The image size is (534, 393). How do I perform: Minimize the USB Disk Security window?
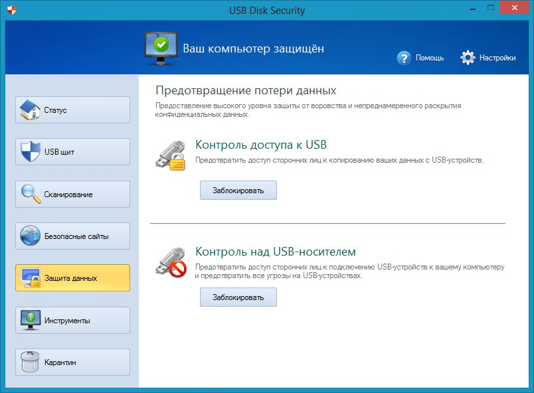coord(473,8)
